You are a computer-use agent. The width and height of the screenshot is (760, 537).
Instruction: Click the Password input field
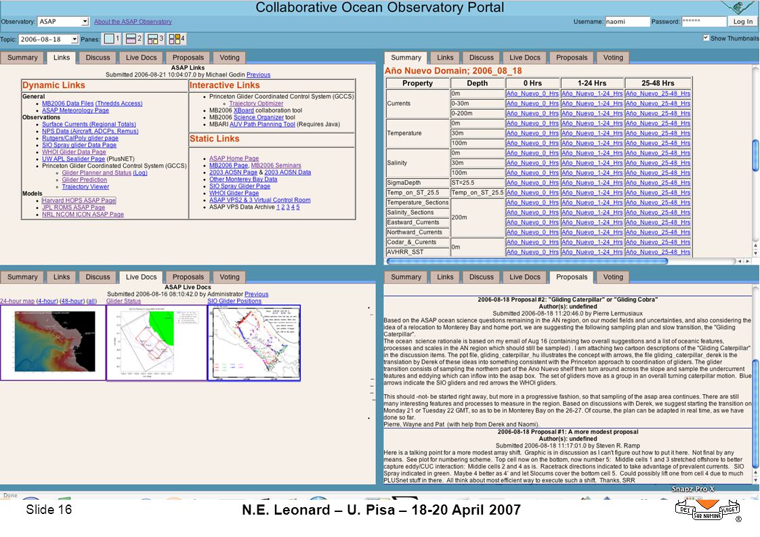tap(704, 21)
